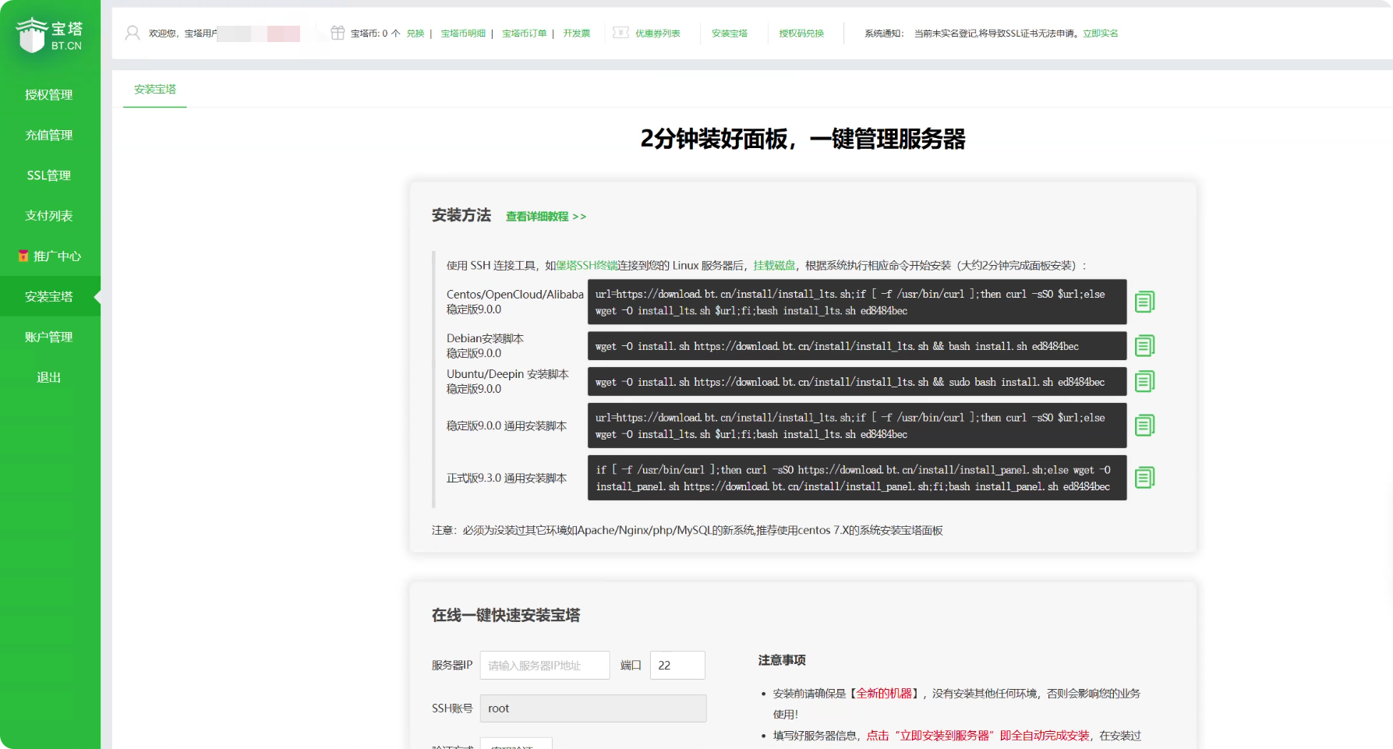Screen dimensions: 1393x749
Task: Select 安装宝塔 in the sidebar
Action: 50,296
